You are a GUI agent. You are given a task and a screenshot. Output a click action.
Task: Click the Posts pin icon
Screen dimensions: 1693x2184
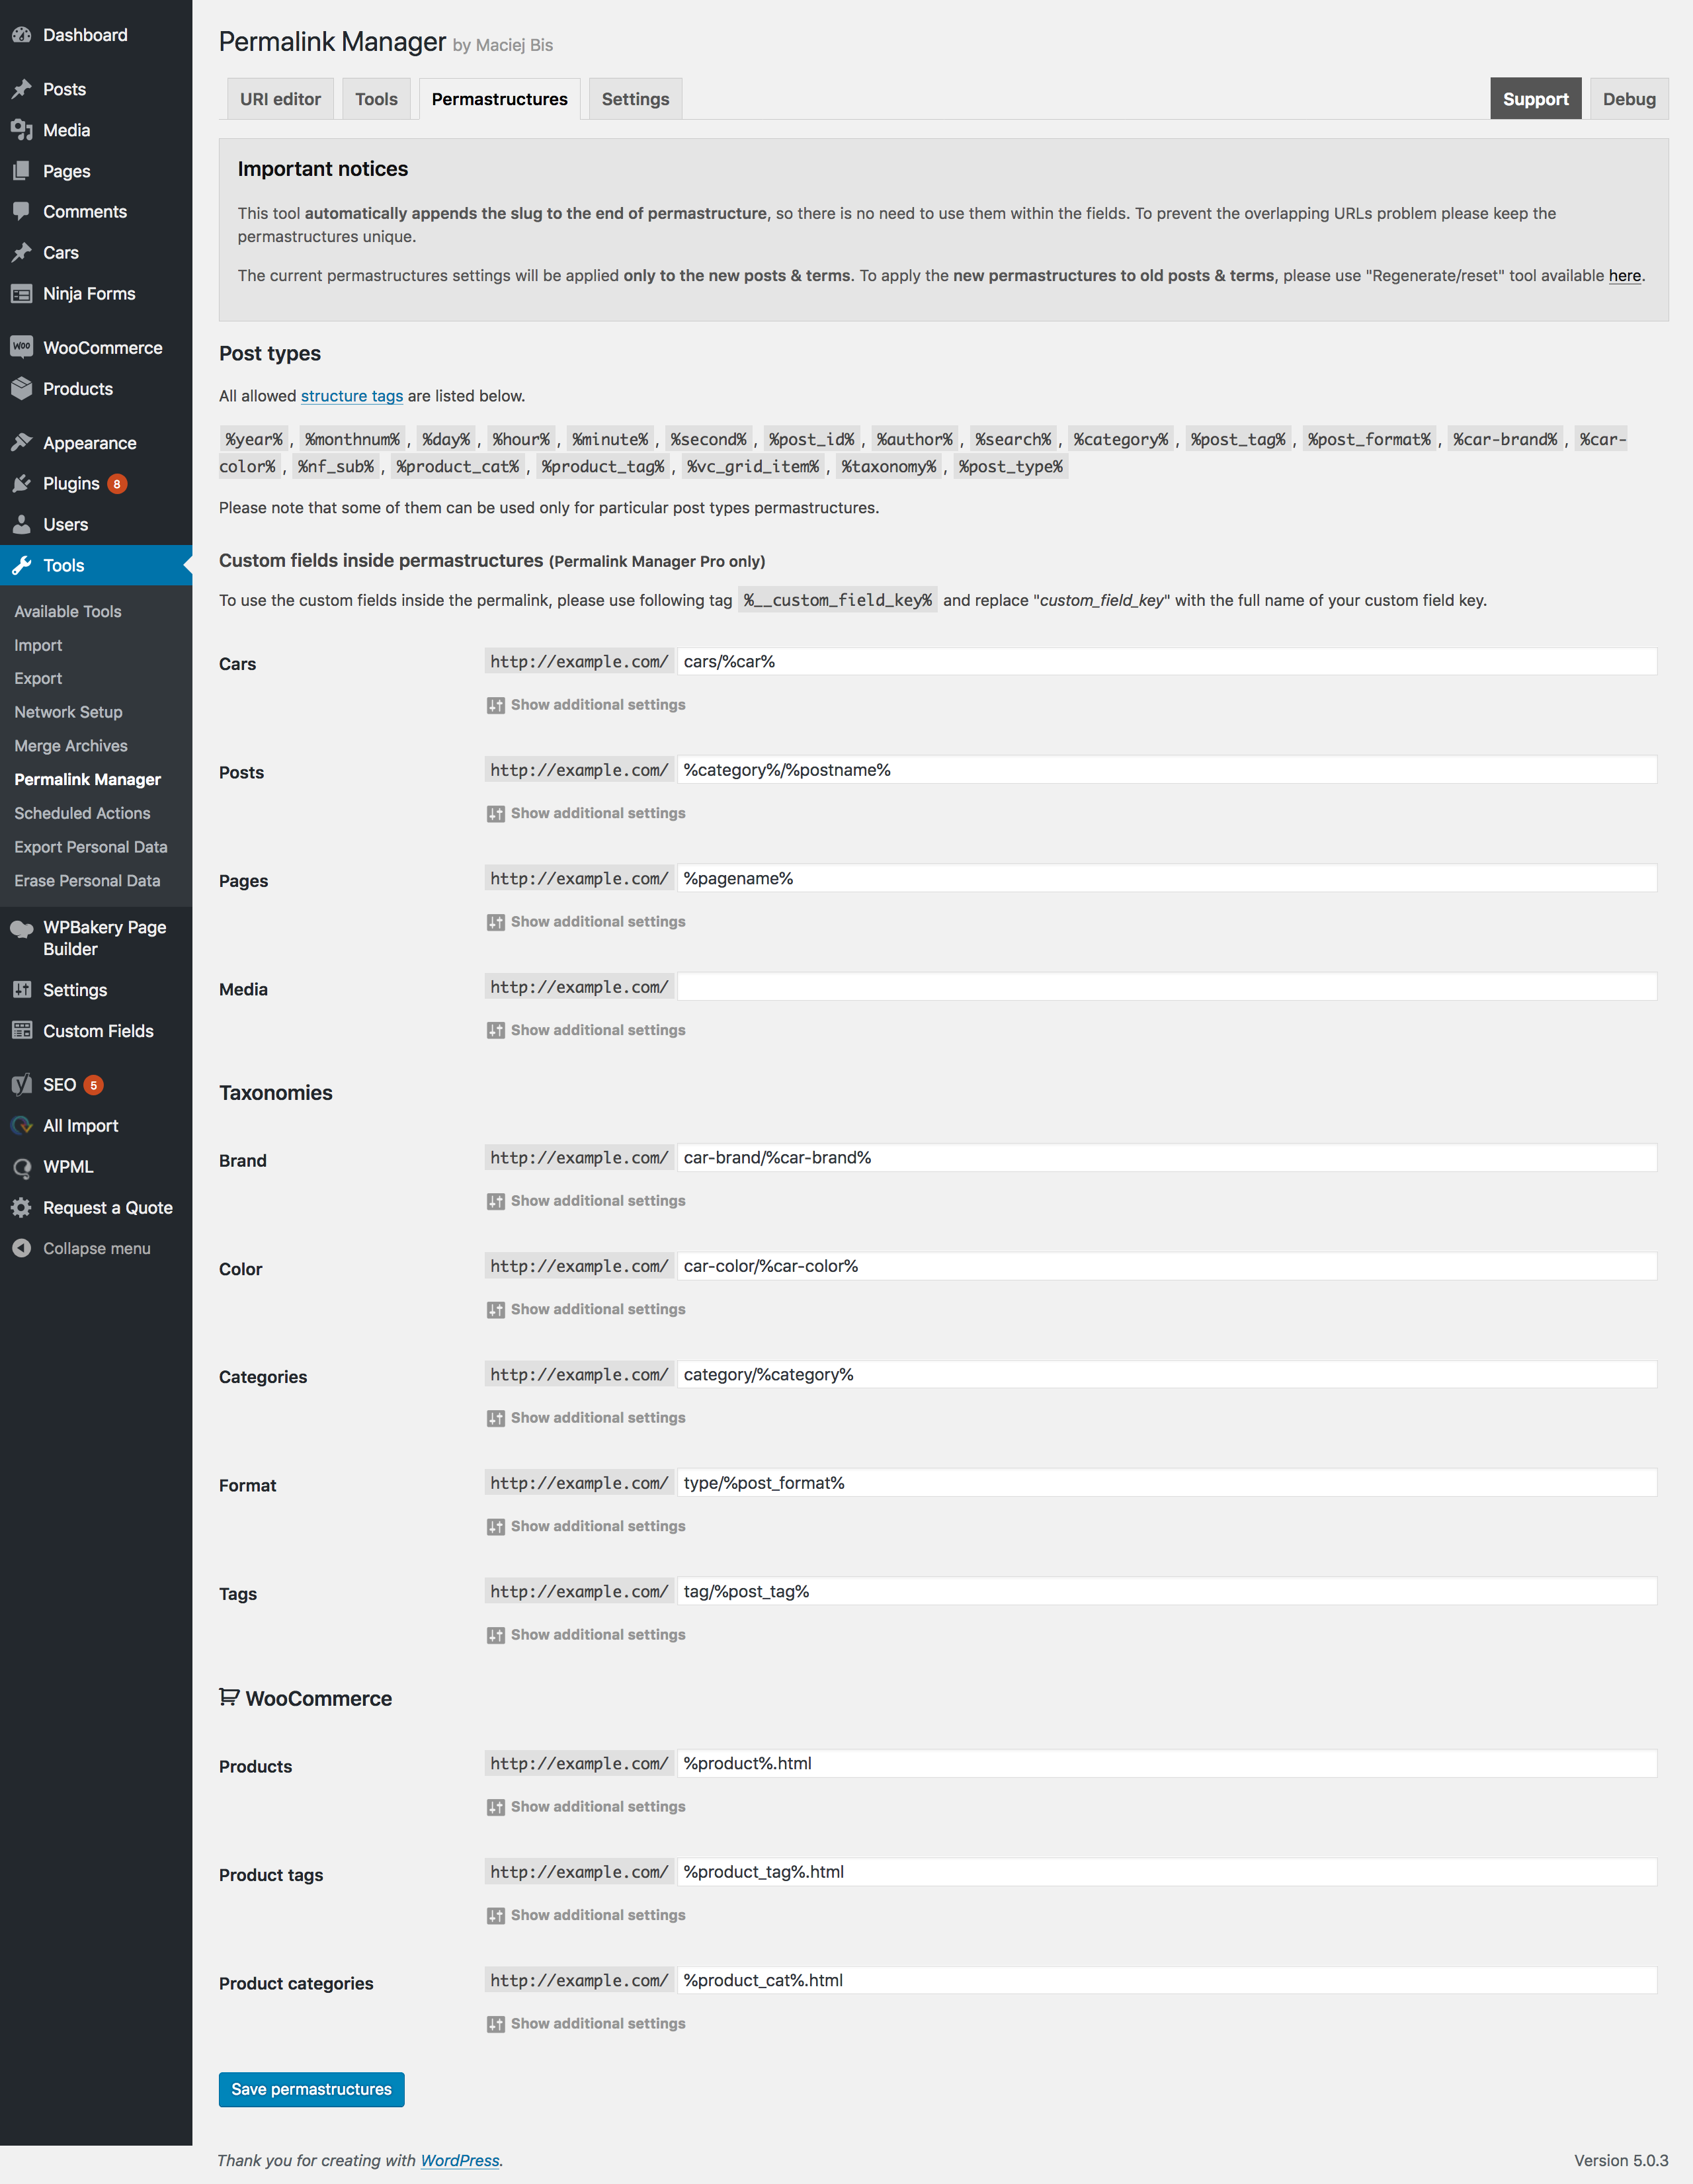(x=22, y=89)
